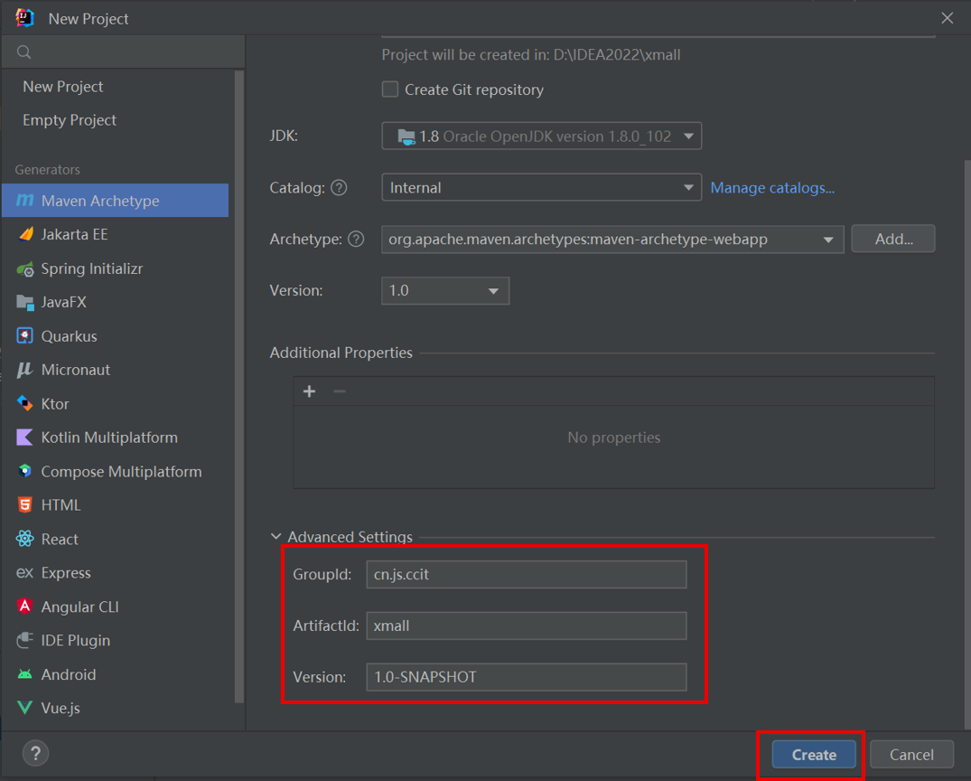Viewport: 971px width, 781px height.
Task: Click the search magnifier icon in sidebar
Action: [24, 52]
